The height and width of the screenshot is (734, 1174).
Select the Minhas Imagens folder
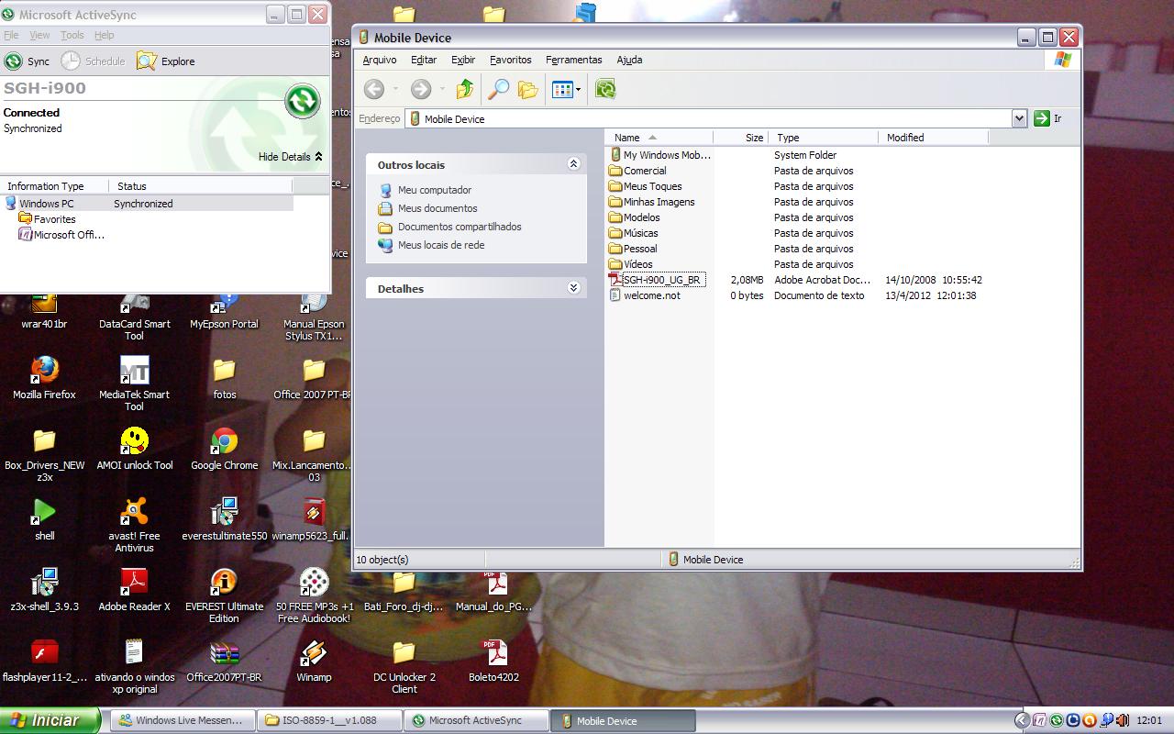[659, 202]
